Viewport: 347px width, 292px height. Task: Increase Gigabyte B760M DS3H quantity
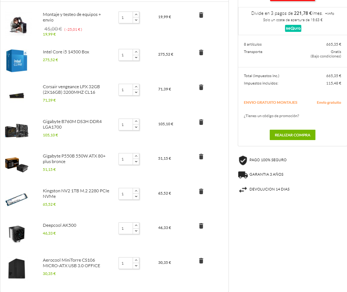click(136, 122)
